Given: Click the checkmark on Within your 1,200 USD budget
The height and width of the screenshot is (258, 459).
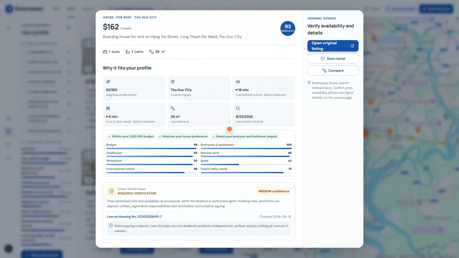Looking at the screenshot, I should coord(110,136).
